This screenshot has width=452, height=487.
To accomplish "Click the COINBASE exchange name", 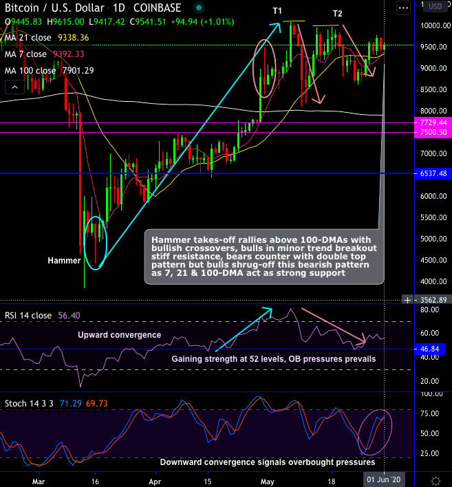I will (x=157, y=8).
